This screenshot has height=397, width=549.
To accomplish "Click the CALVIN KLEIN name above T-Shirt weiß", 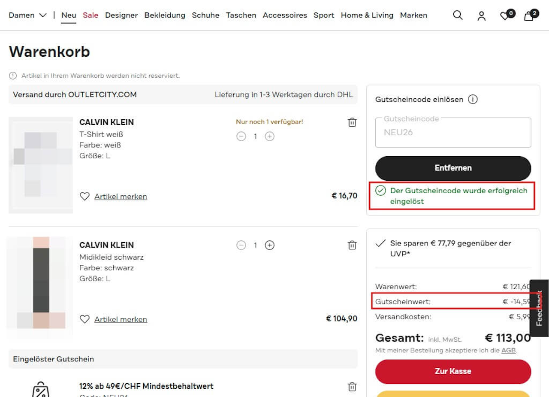I will point(107,122).
